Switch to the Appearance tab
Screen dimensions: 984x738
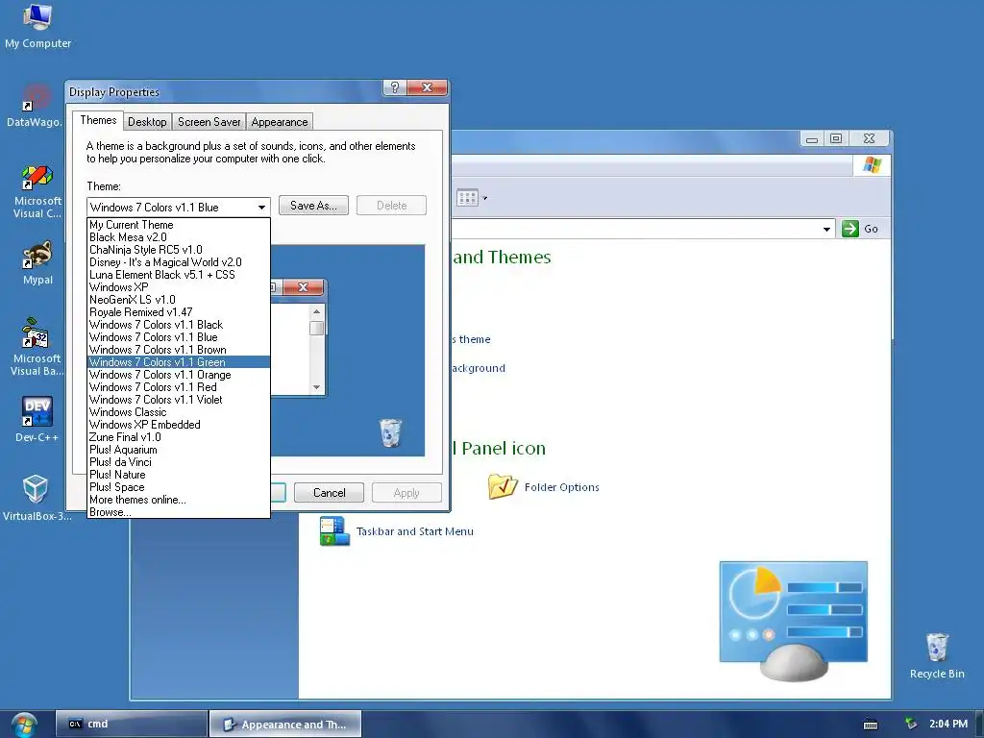(280, 122)
